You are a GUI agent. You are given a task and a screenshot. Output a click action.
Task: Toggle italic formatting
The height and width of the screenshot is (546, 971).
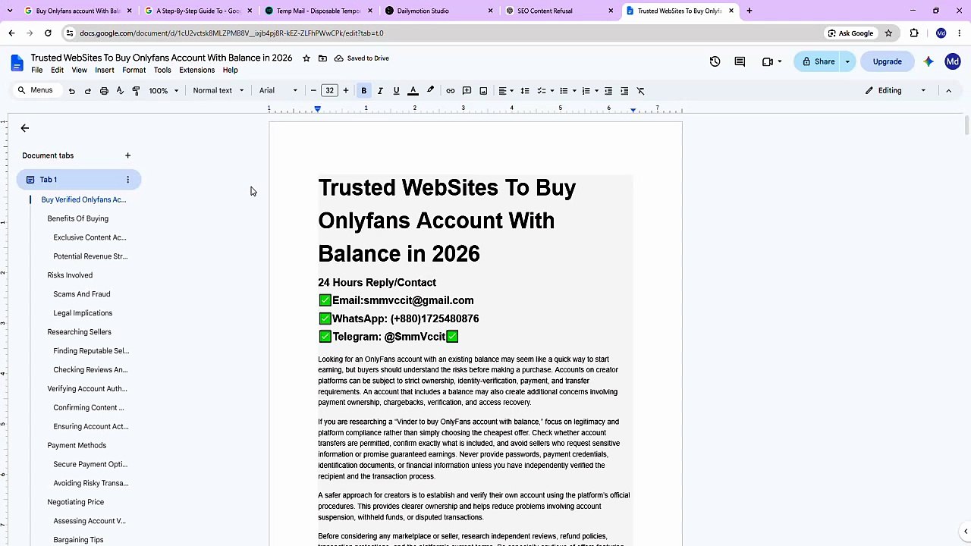tap(380, 91)
